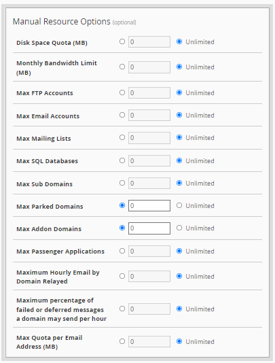Click the Max Parked Domains value field

point(149,206)
